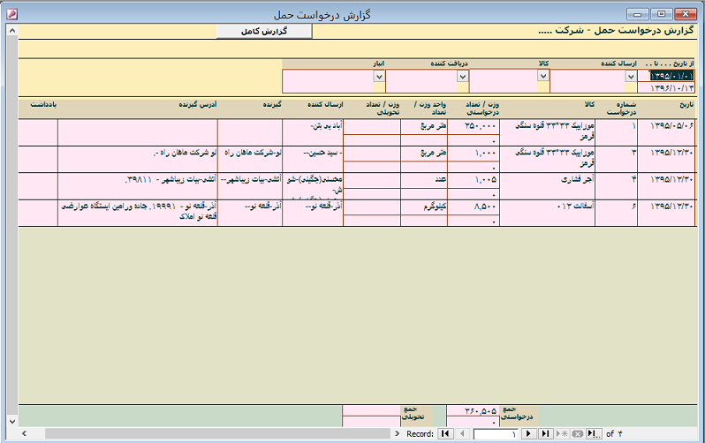Click the arrow-exclamation button beside 'of ۴'
Image resolution: width=705 pixels, height=443 pixels.
(x=594, y=433)
